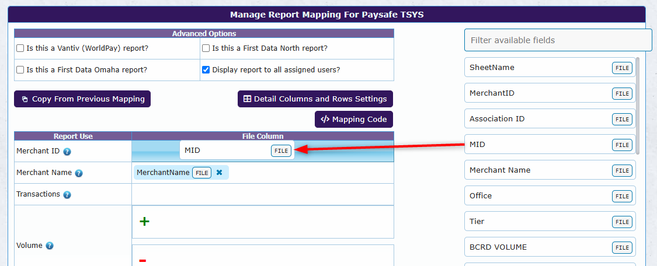Select FILE badge on Merchant Name field
Image resolution: width=657 pixels, height=266 pixels.
click(622, 171)
